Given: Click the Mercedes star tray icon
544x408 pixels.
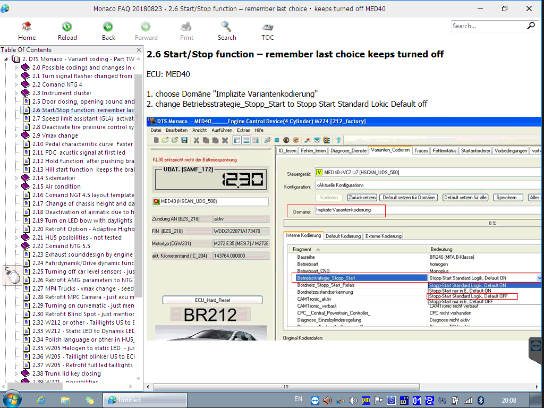Looking at the screenshot, I should 443,401.
